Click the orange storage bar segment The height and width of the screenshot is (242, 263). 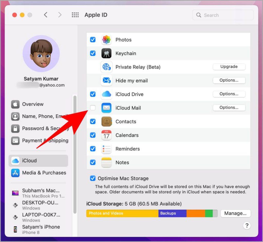coord(196,213)
